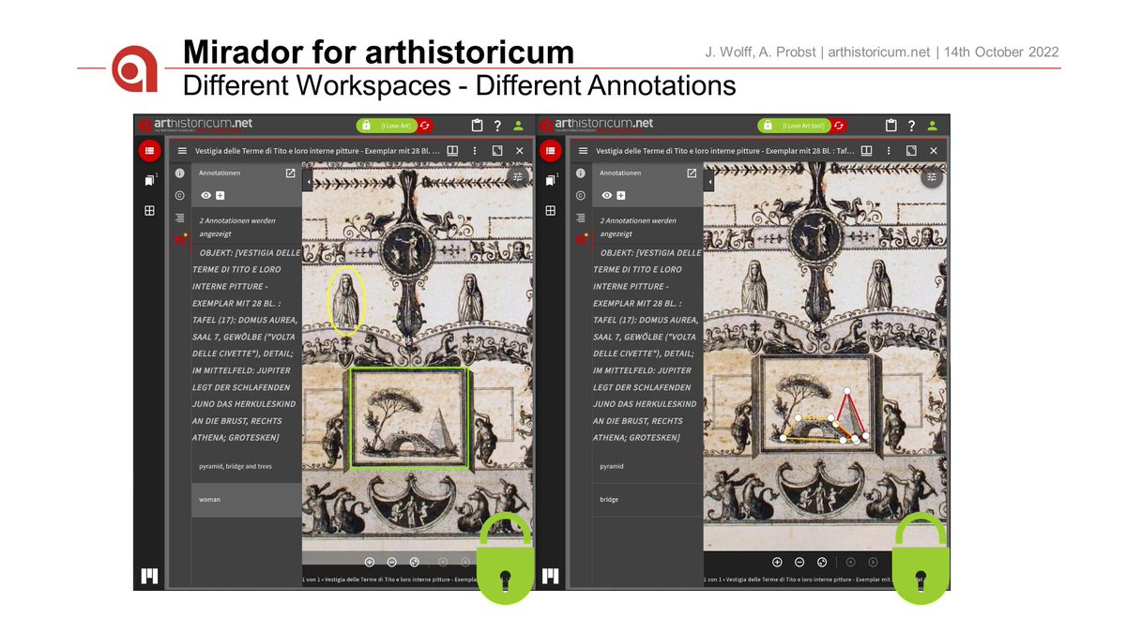Select red annotations panel icon in left window
The height and width of the screenshot is (633, 1126).
pos(179,239)
